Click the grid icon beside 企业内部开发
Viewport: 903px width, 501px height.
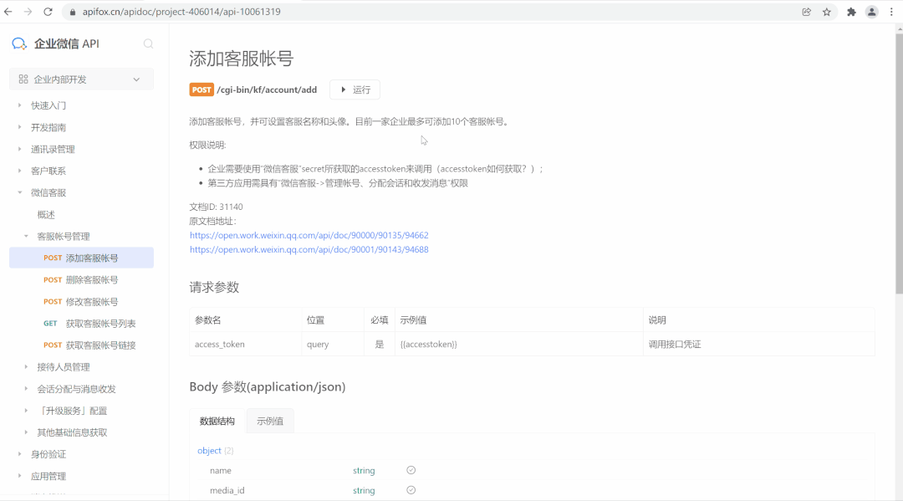click(25, 79)
